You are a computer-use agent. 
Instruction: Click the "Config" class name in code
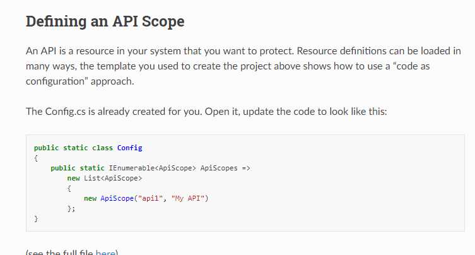129,148
